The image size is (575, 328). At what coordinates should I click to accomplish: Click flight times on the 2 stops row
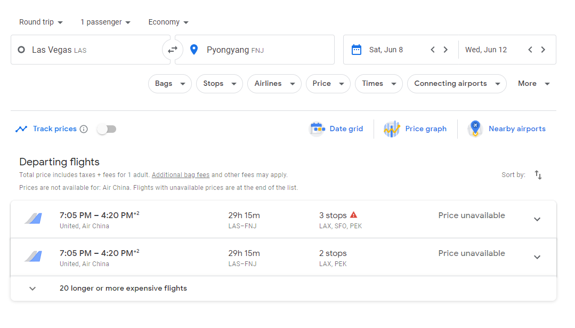click(x=99, y=253)
